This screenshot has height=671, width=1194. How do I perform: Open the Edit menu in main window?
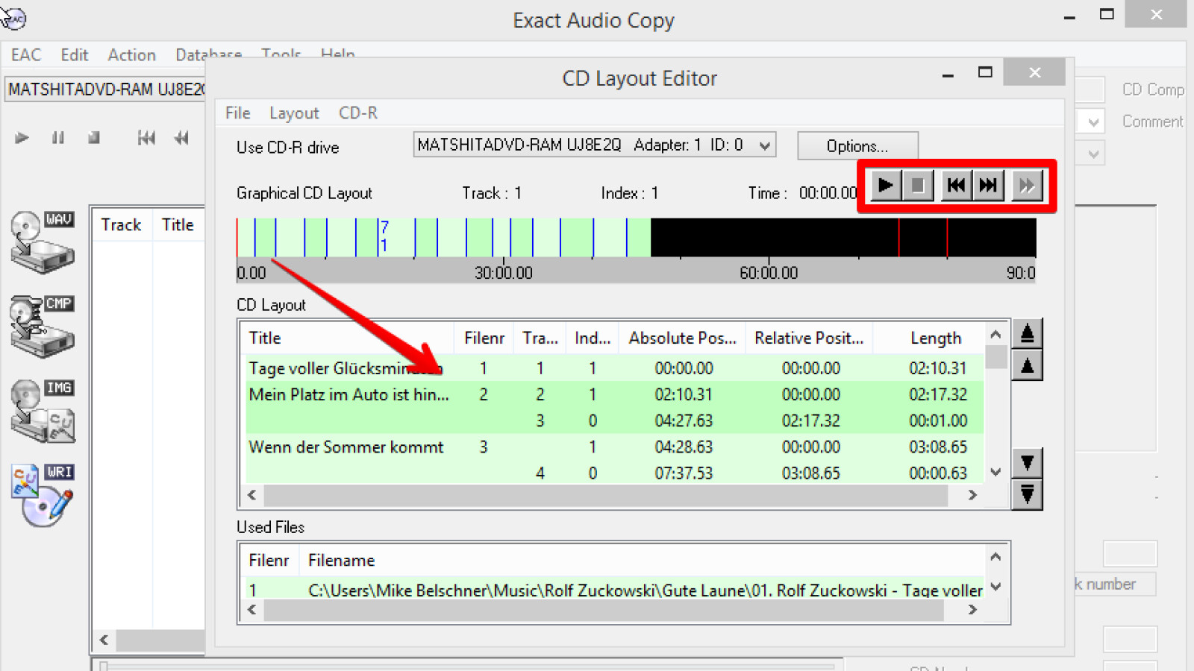[x=75, y=55]
